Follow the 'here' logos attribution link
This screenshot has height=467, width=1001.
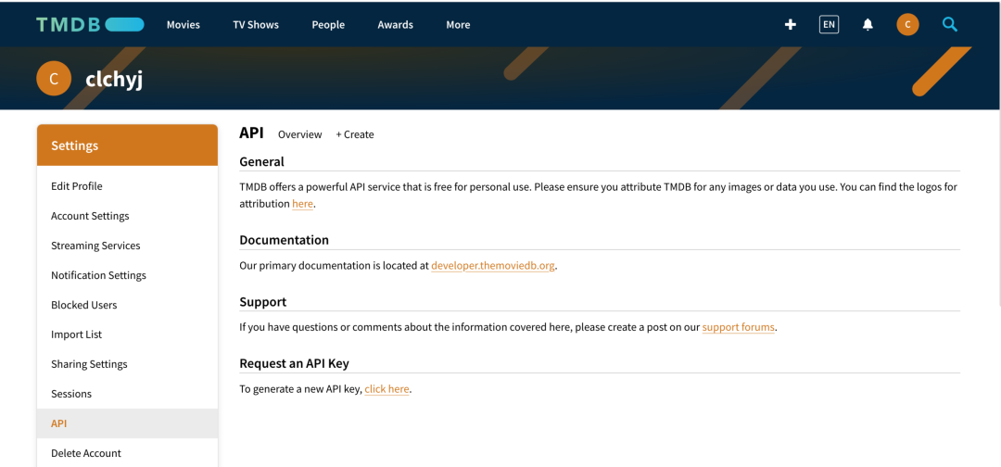tap(302, 204)
